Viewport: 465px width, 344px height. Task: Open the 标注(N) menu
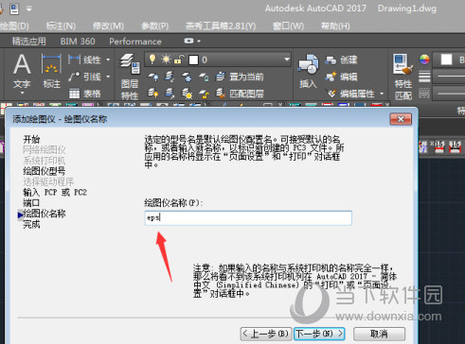point(61,26)
